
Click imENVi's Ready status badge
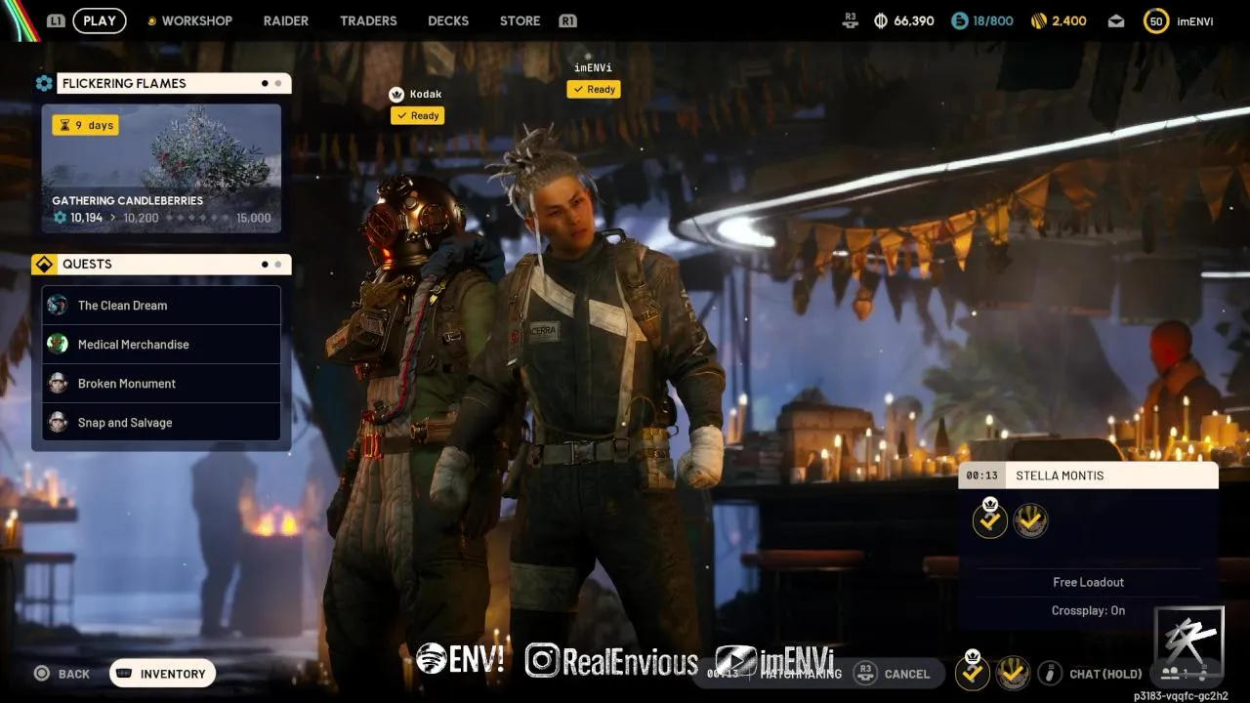594,89
